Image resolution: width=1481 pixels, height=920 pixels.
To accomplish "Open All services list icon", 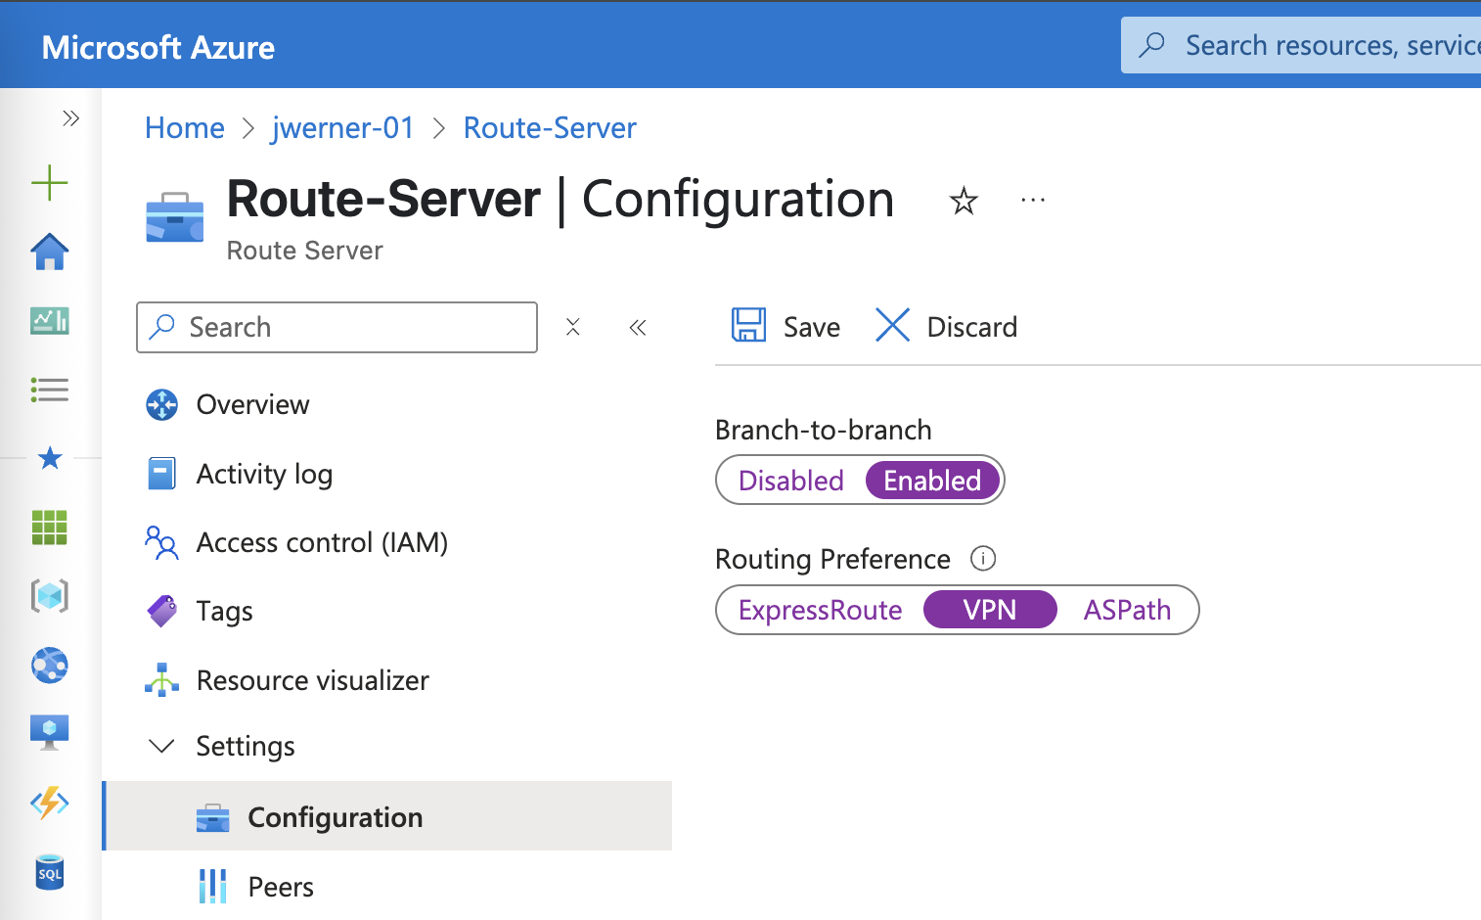I will pos(50,390).
